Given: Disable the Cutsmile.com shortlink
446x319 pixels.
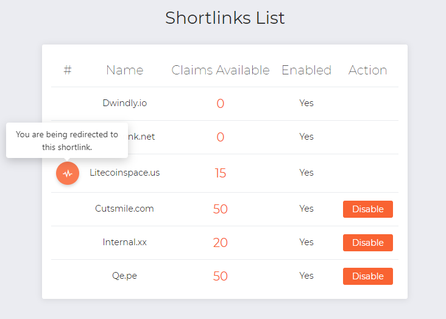Looking at the screenshot, I should point(367,209).
